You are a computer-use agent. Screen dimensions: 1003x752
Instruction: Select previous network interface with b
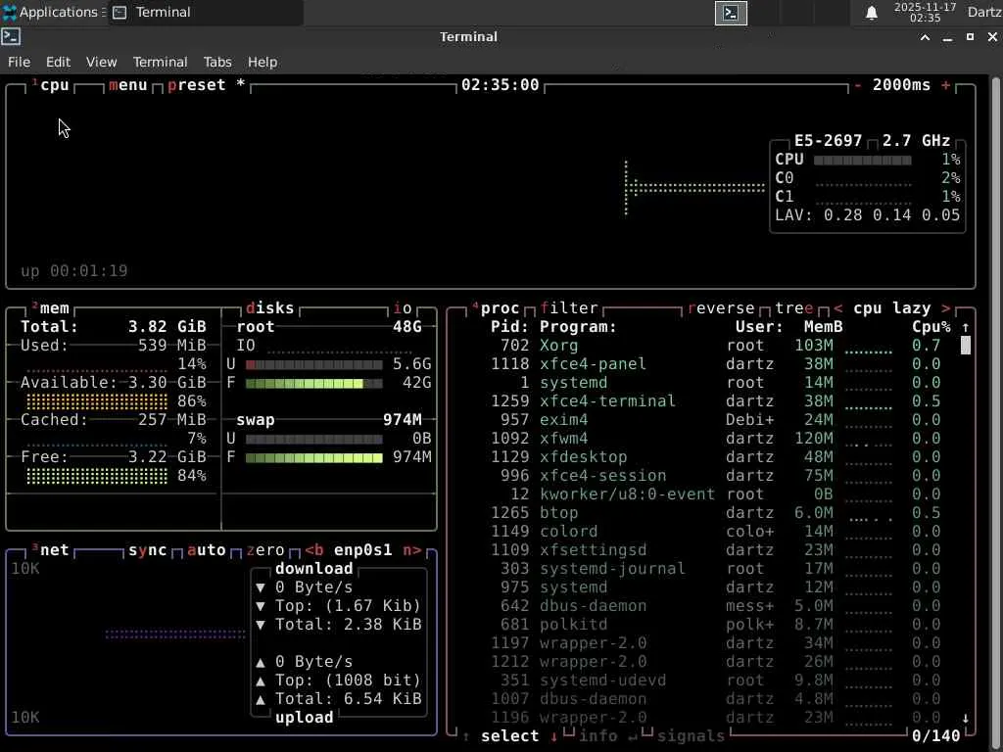(x=314, y=550)
